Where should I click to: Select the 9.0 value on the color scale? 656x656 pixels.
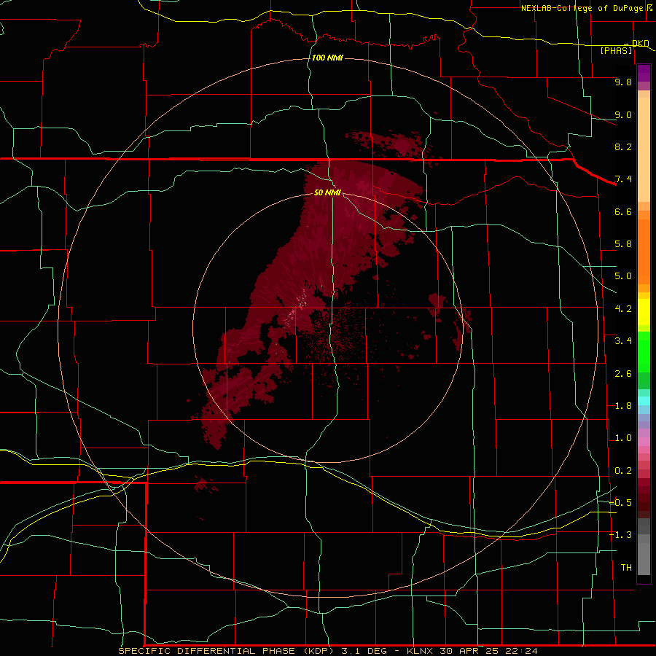pyautogui.click(x=623, y=114)
